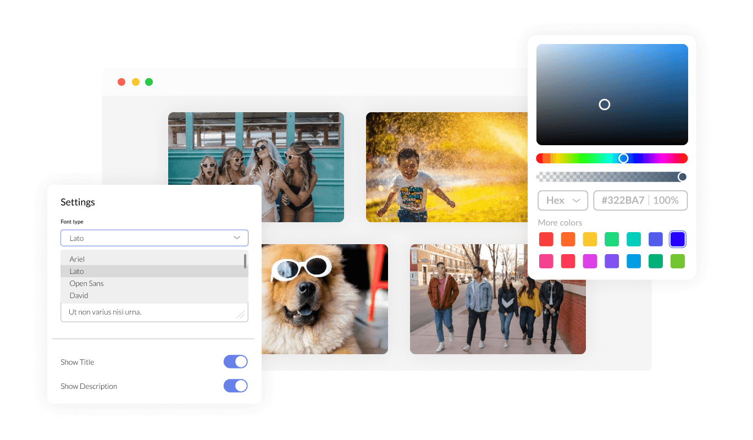Disable the Show Description switch
753x440 pixels.
[235, 386]
